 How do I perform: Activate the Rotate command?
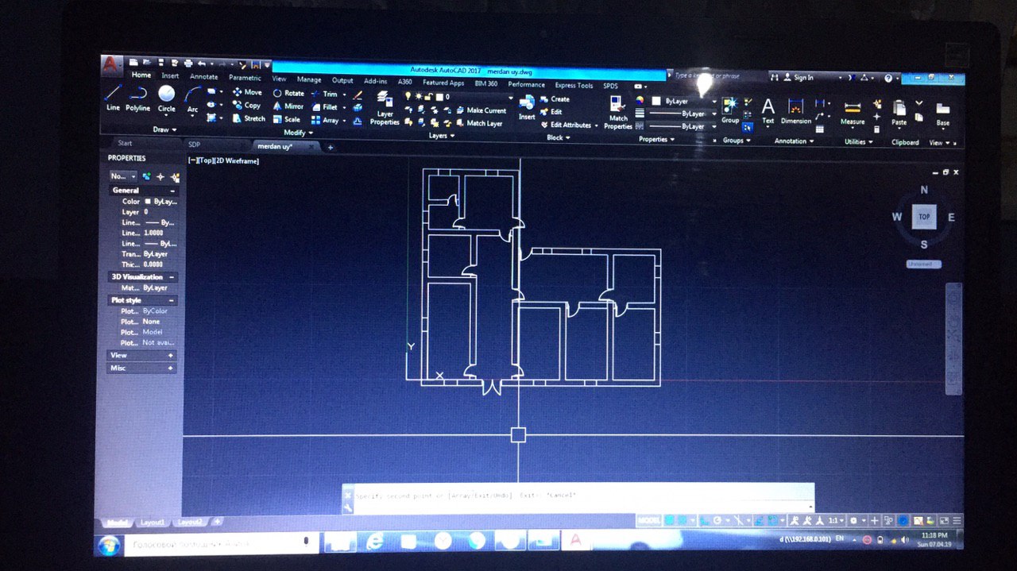coord(288,93)
